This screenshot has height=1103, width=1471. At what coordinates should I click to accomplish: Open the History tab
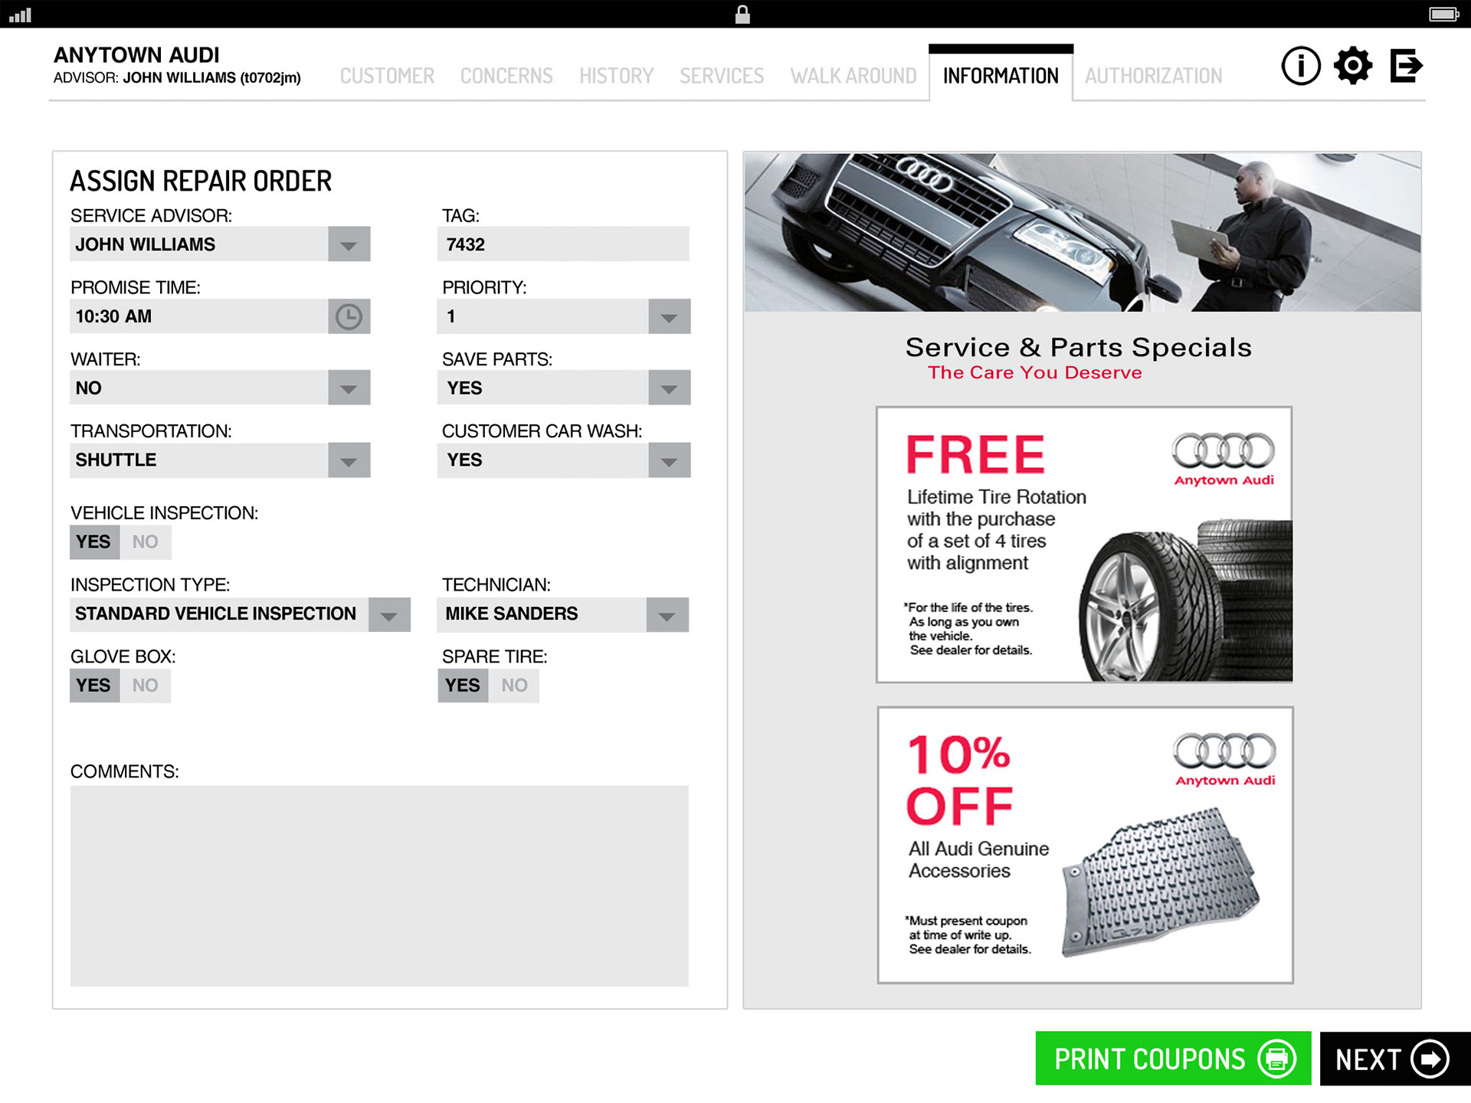[x=616, y=76]
